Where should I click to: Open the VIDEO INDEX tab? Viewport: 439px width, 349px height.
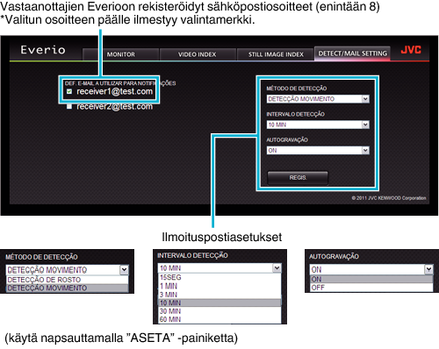(198, 54)
